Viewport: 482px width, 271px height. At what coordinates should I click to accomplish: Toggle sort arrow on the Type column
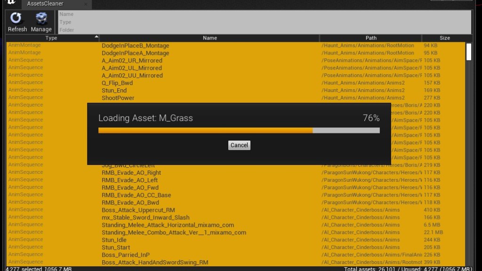[x=96, y=37]
